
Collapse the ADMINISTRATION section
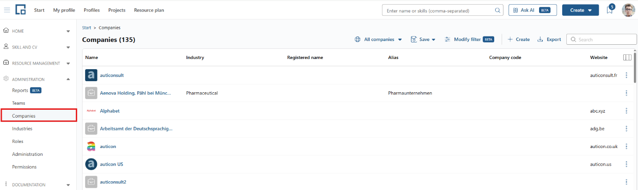click(68, 79)
